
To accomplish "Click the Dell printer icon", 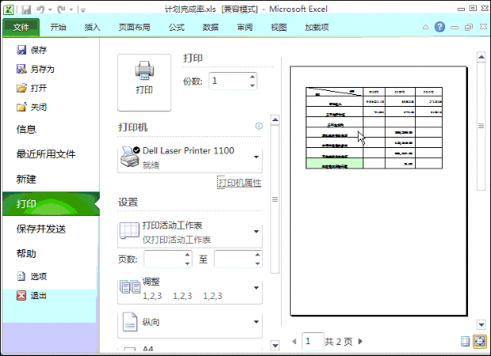I will [x=130, y=157].
